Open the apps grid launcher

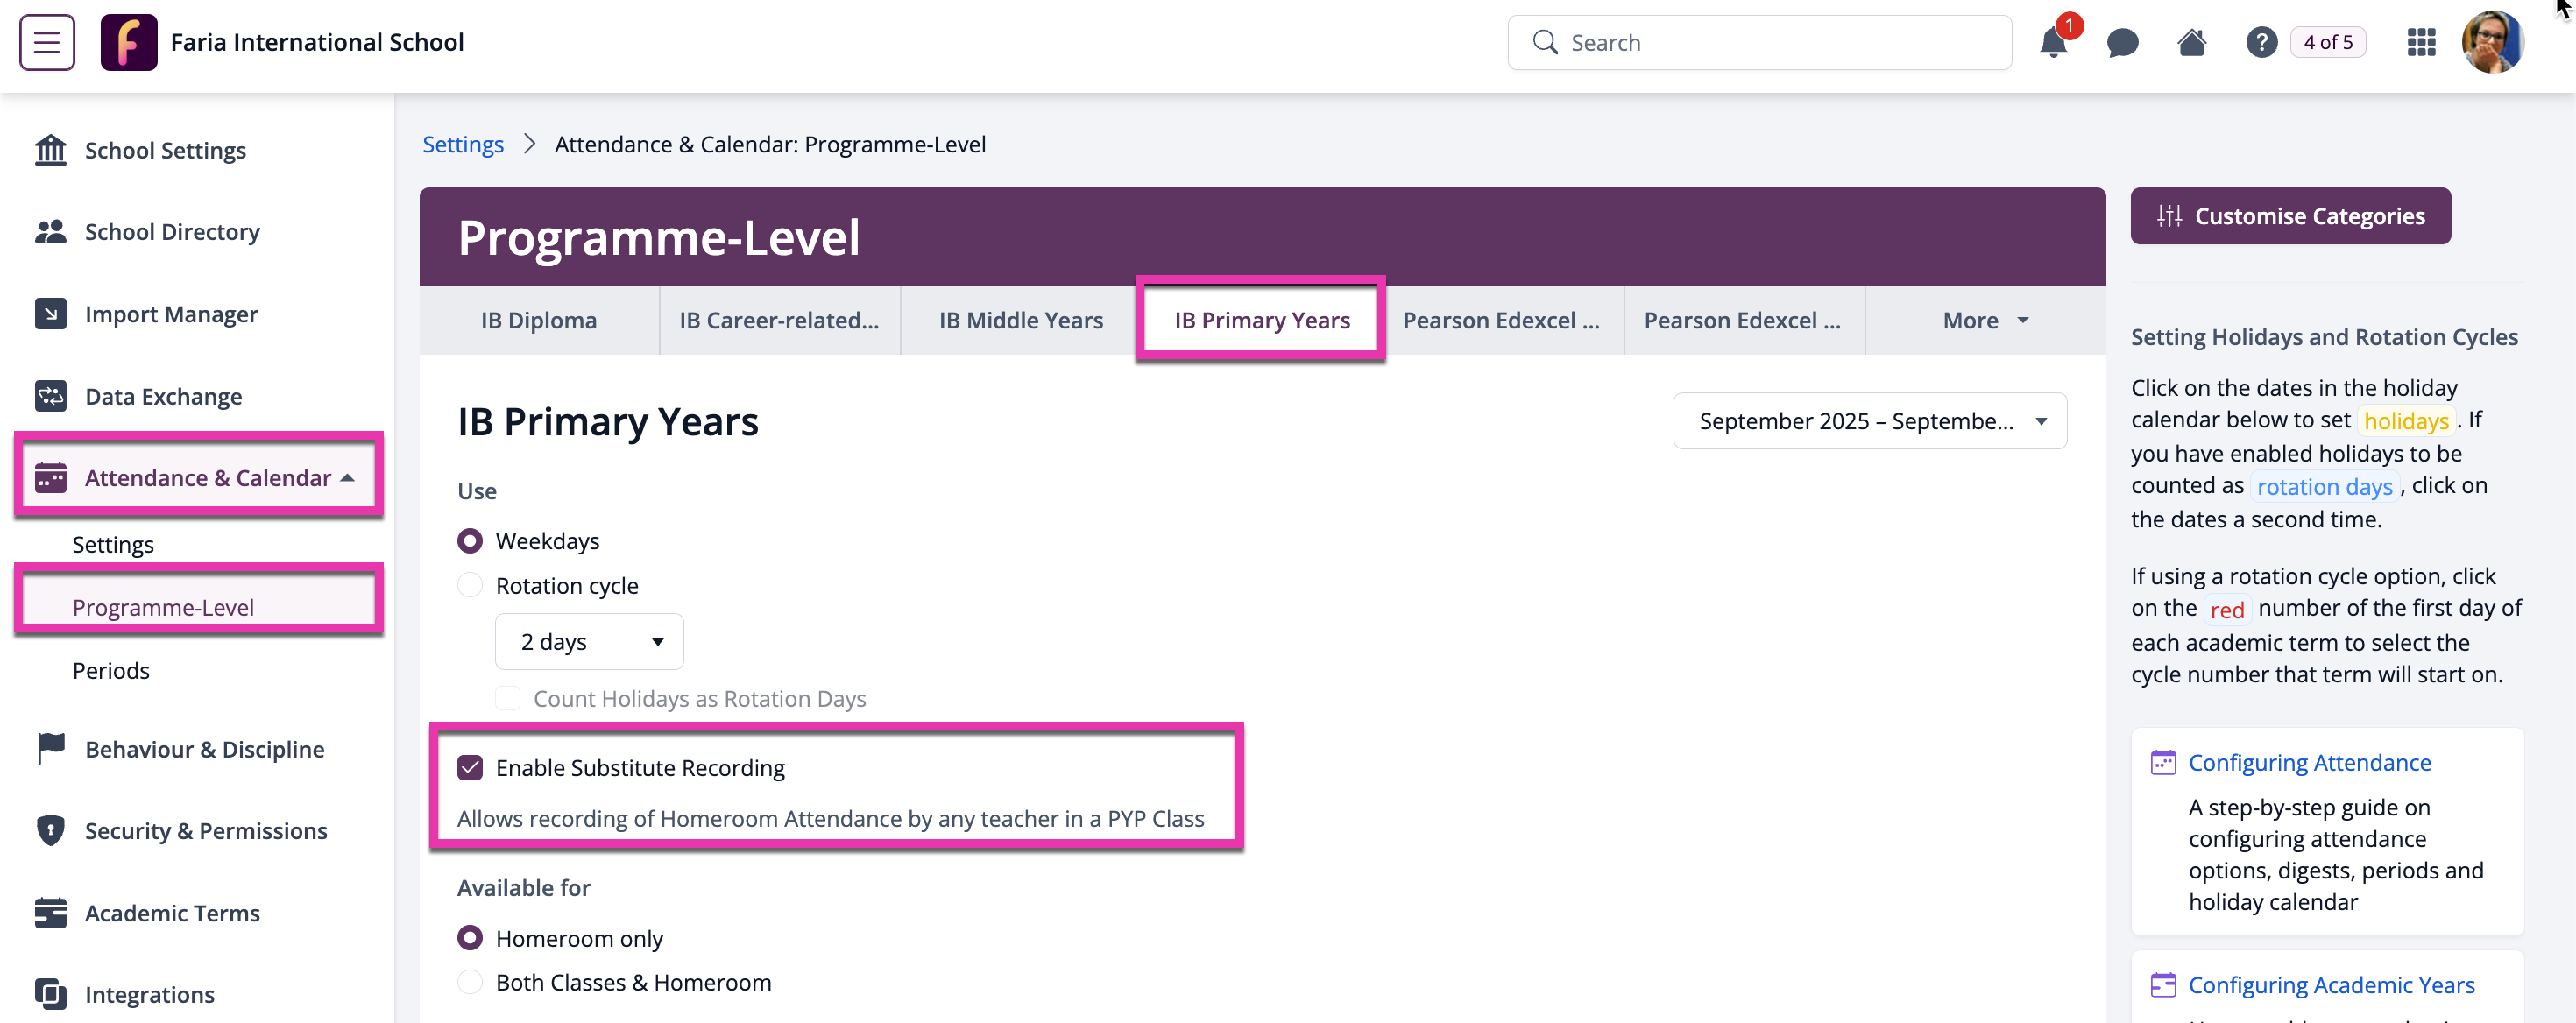(2421, 42)
